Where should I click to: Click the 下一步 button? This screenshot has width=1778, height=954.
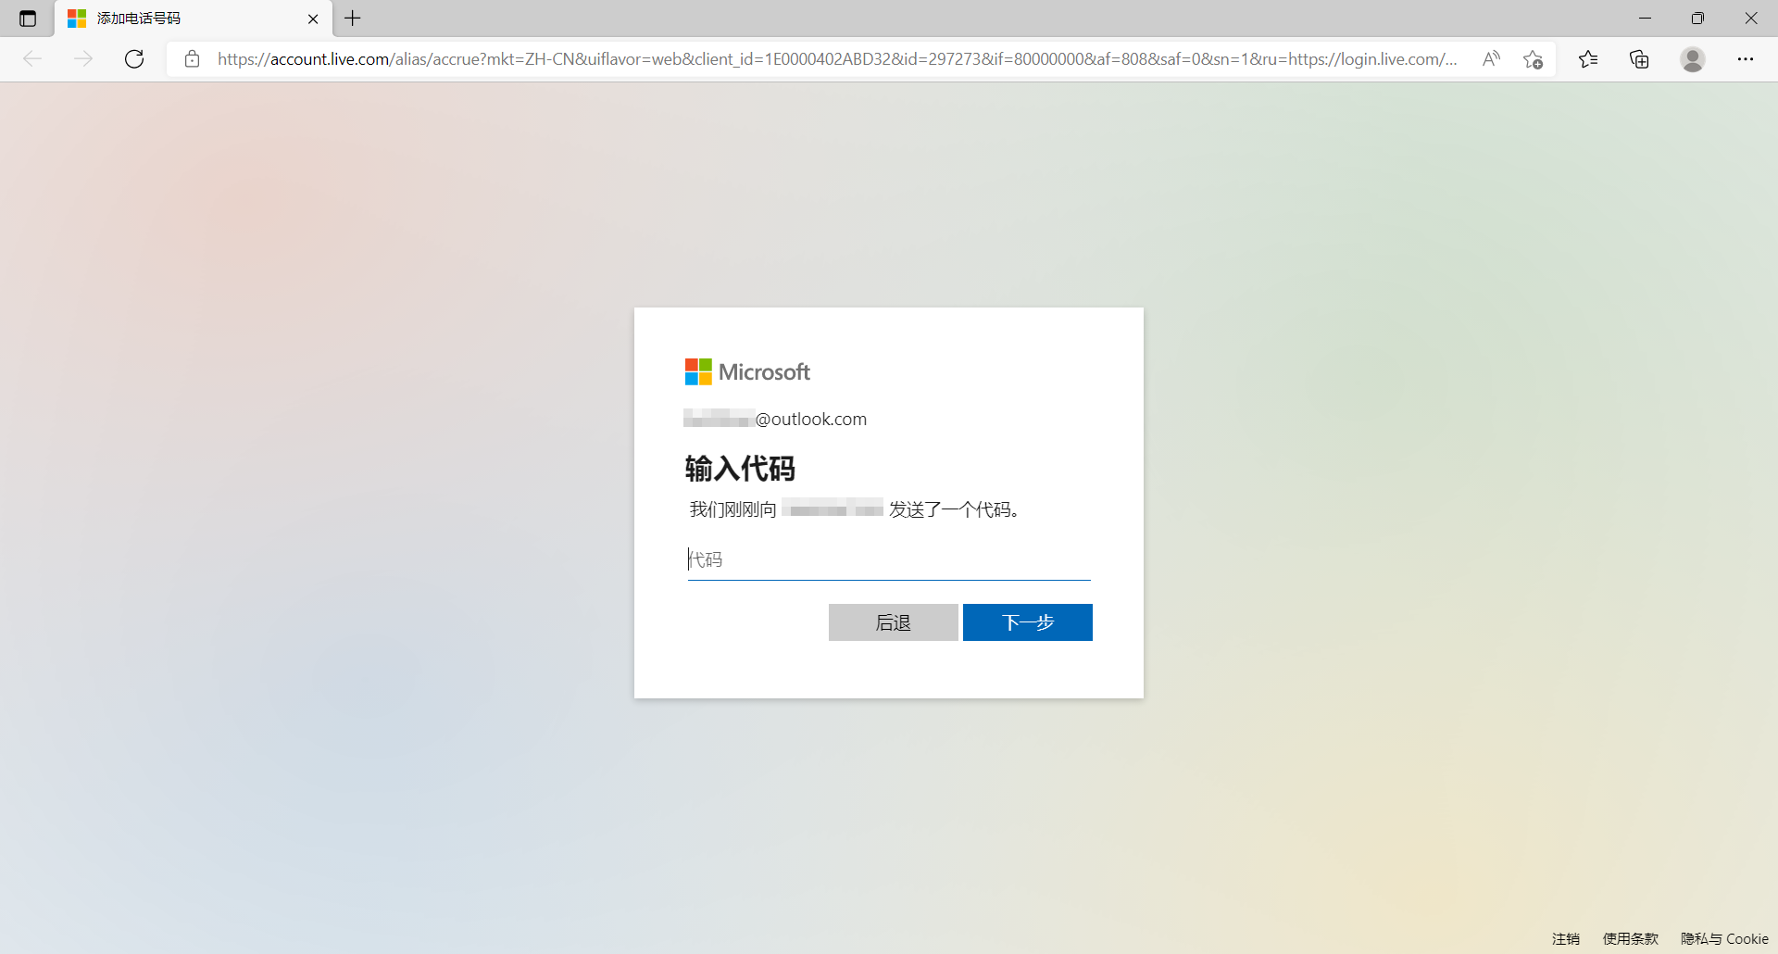pos(1027,621)
